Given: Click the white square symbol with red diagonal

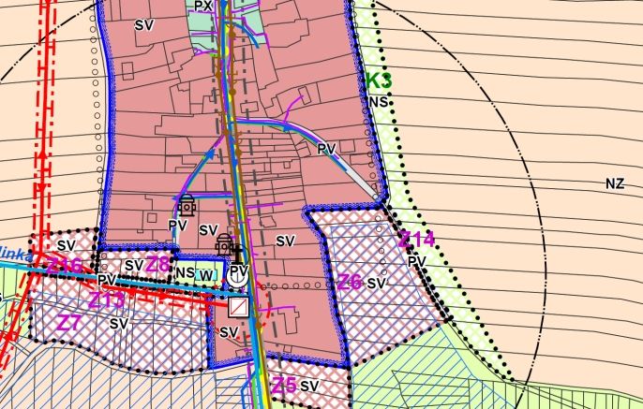Looking at the screenshot, I should click(238, 307).
